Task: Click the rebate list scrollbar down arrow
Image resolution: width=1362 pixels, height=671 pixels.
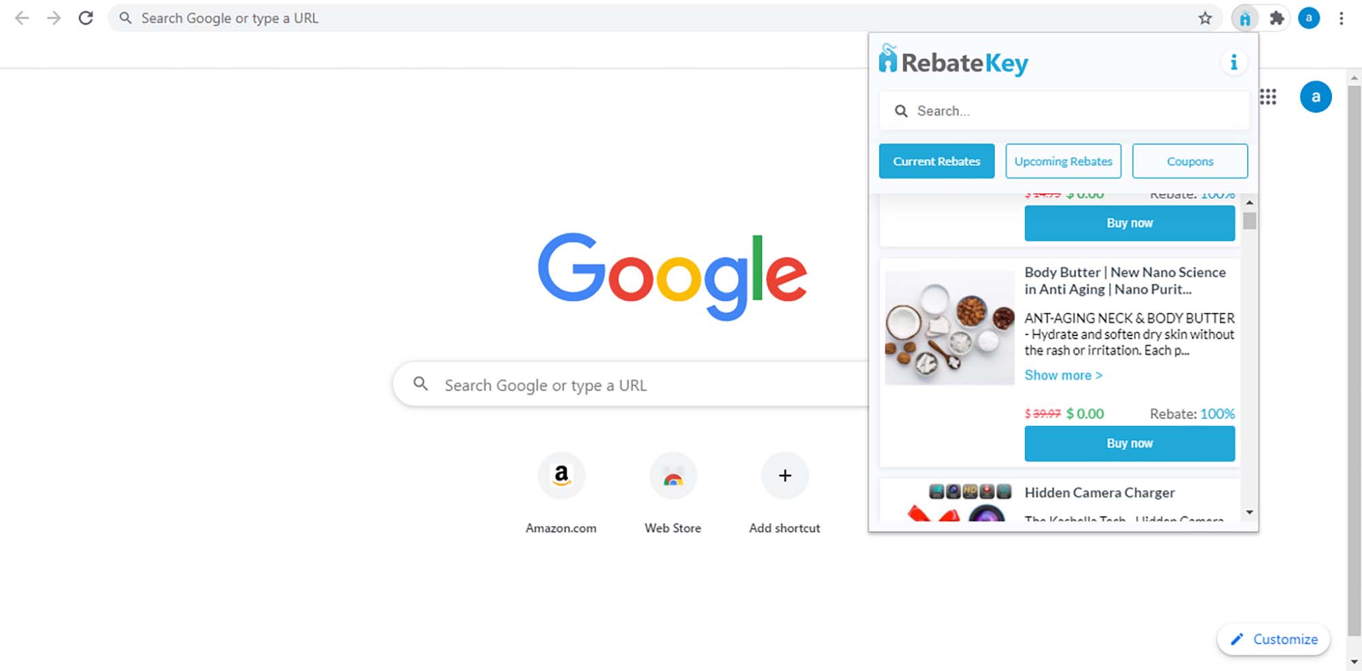Action: pos(1249,512)
